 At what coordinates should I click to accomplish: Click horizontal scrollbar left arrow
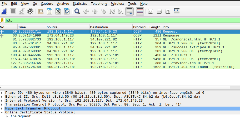[1, 87]
